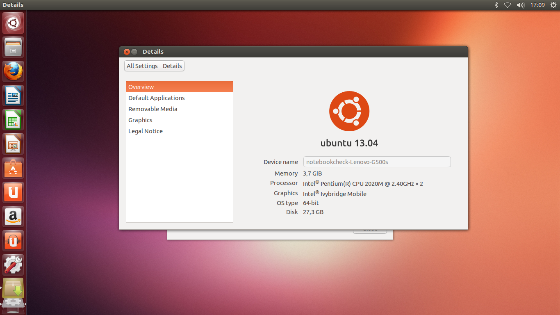
Task: Switch to the Graphics section
Action: (x=140, y=120)
